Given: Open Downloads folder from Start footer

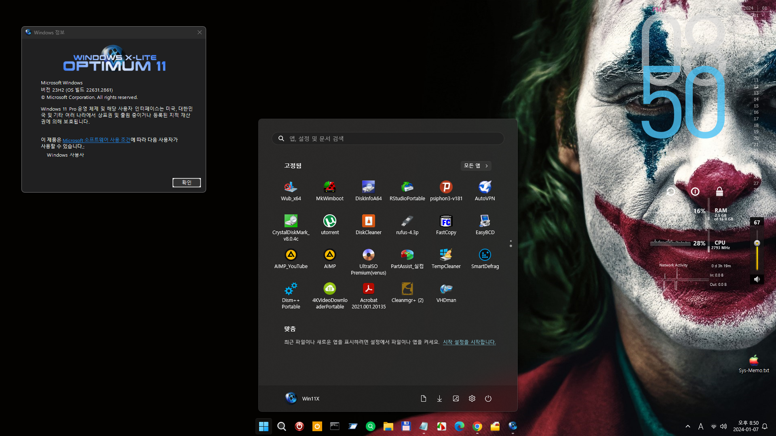Looking at the screenshot, I should click(439, 398).
